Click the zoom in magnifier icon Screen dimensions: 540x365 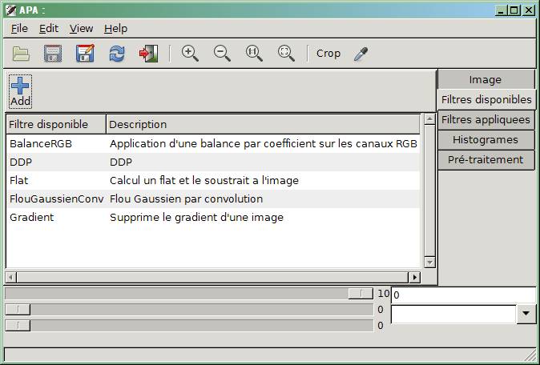(x=190, y=54)
